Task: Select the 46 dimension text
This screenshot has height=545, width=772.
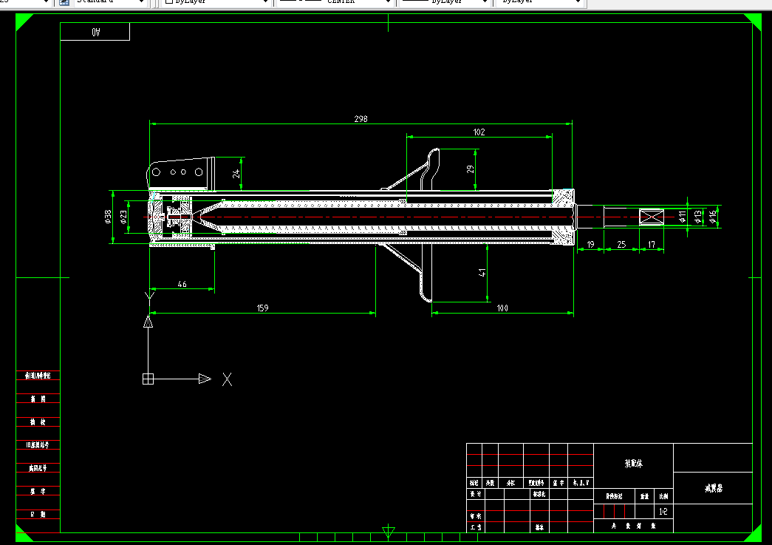Action: (x=182, y=284)
